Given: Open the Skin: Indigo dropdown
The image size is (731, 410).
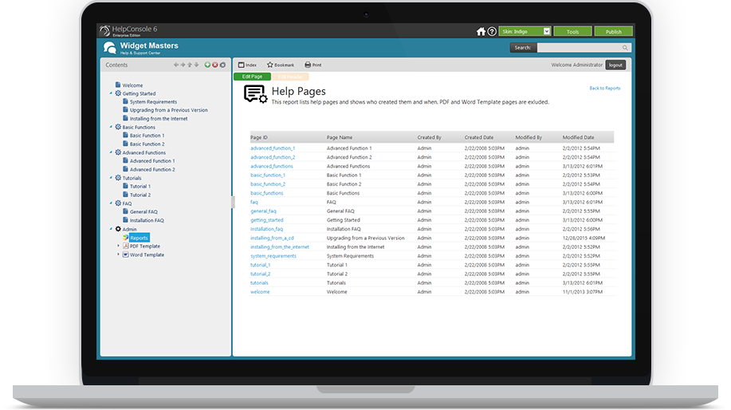Looking at the screenshot, I should point(525,31).
